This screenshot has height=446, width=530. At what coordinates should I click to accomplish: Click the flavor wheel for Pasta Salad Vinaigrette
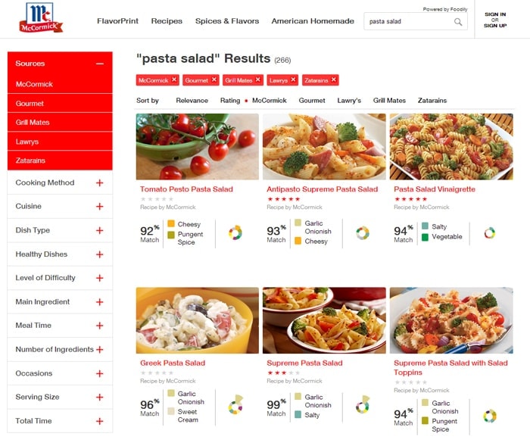click(489, 232)
